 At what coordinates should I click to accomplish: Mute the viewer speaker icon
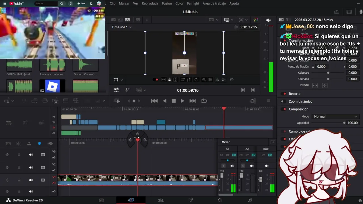tap(268, 20)
